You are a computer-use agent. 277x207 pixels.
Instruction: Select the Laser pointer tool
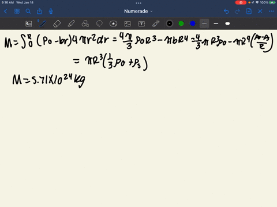click(x=156, y=24)
